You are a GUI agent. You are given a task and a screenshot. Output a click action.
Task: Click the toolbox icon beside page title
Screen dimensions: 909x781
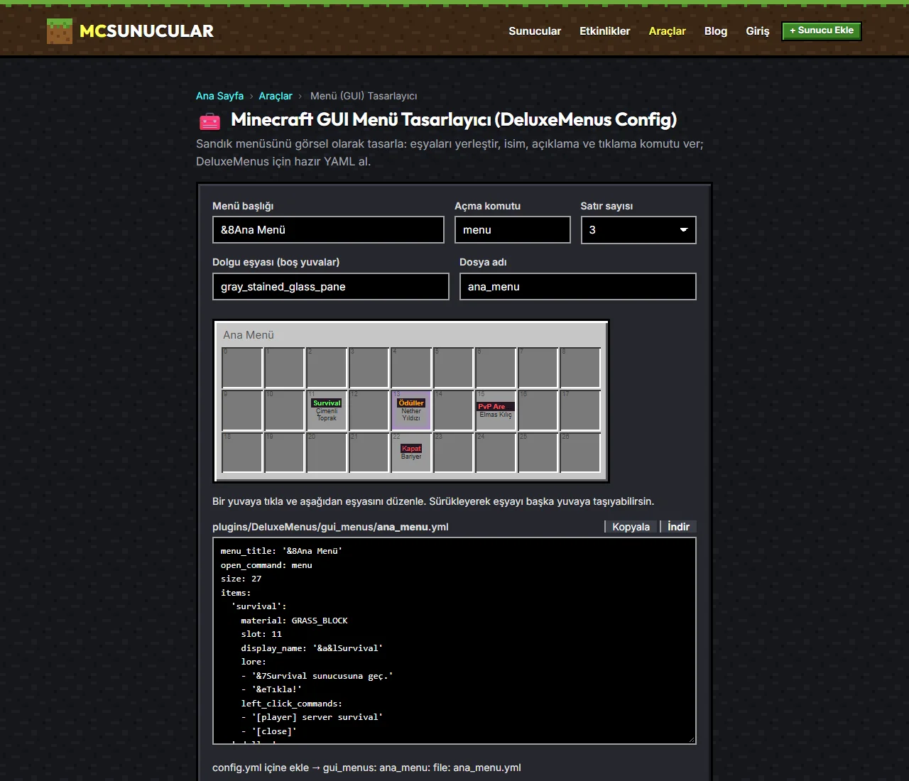(209, 121)
